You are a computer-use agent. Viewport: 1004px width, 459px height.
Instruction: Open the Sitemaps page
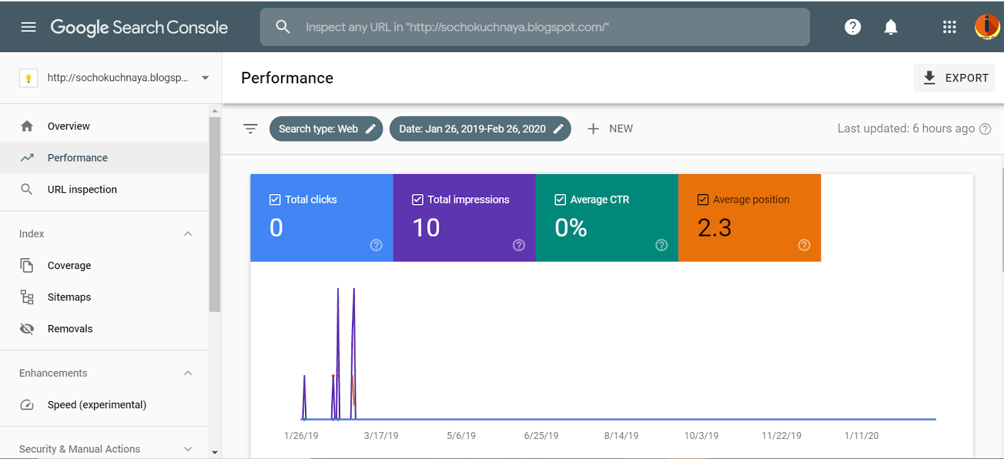(x=69, y=297)
